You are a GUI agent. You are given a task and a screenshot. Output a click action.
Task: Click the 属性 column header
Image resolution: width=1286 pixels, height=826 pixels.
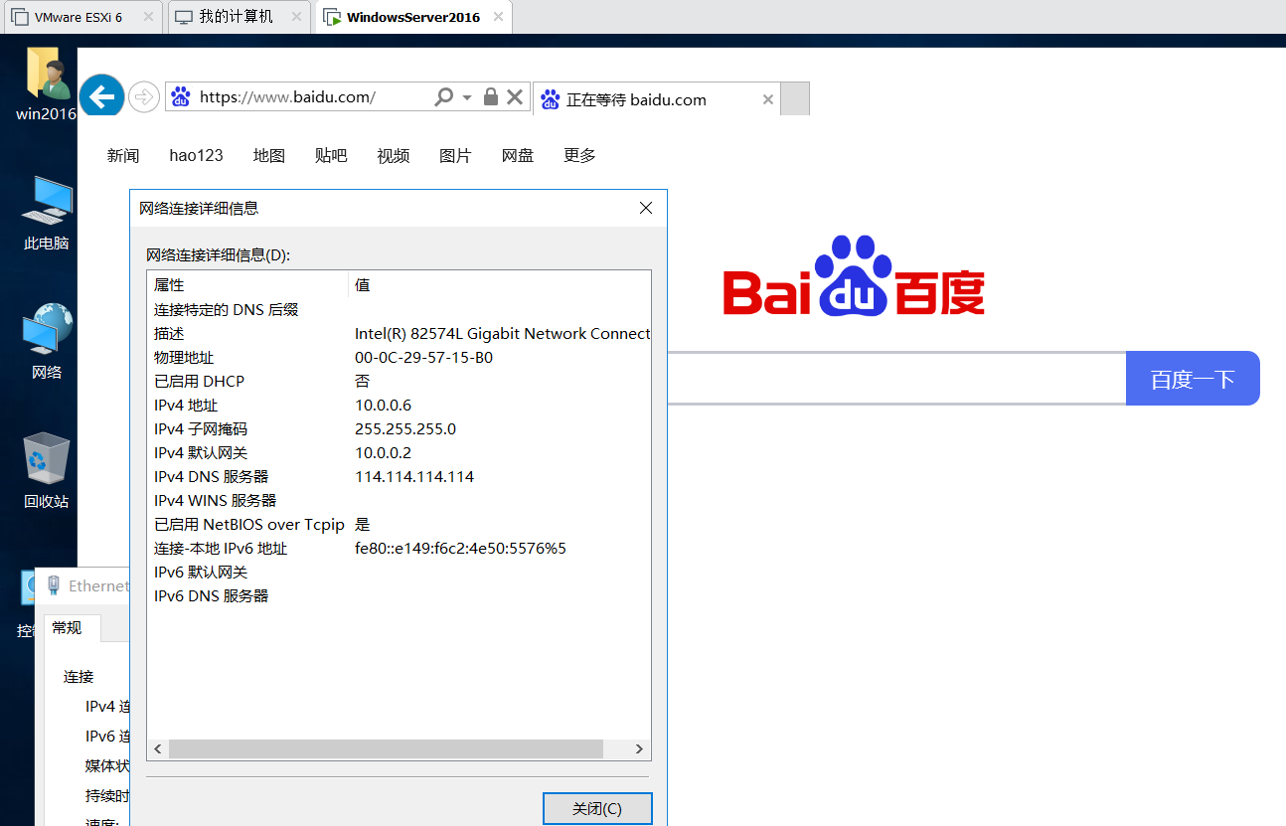click(x=247, y=284)
